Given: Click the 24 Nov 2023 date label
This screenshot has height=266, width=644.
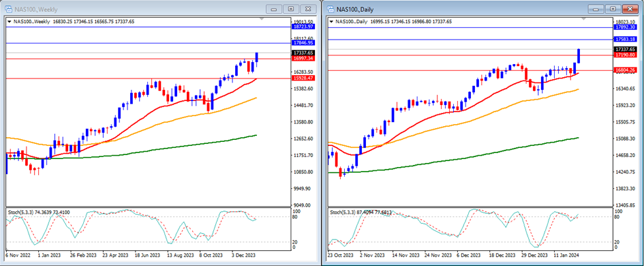Looking at the screenshot, I should click(x=437, y=255).
